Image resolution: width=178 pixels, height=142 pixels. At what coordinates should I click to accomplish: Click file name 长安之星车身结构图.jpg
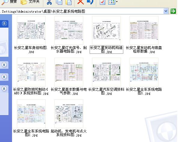[x=31, y=50]
